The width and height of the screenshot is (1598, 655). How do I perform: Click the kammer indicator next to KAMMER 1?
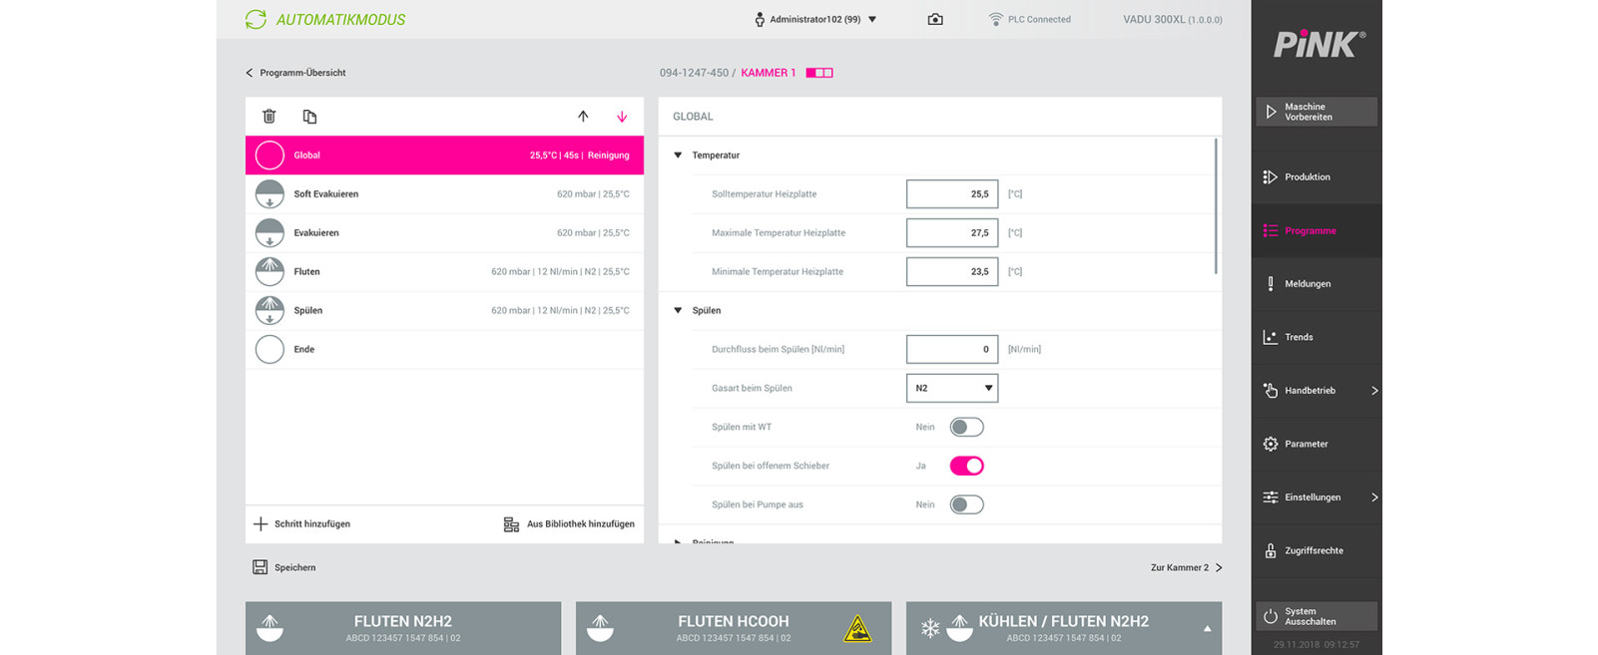819,73
